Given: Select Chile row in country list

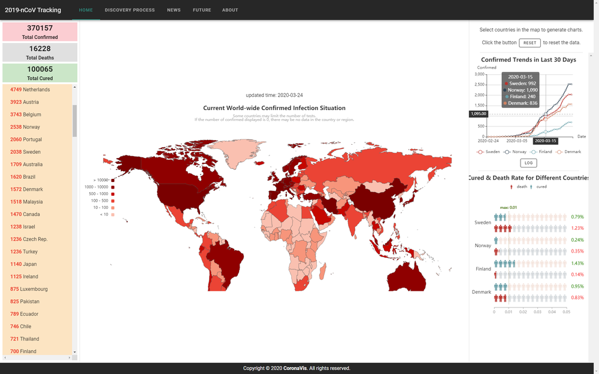Looking at the screenshot, I should 37,327.
